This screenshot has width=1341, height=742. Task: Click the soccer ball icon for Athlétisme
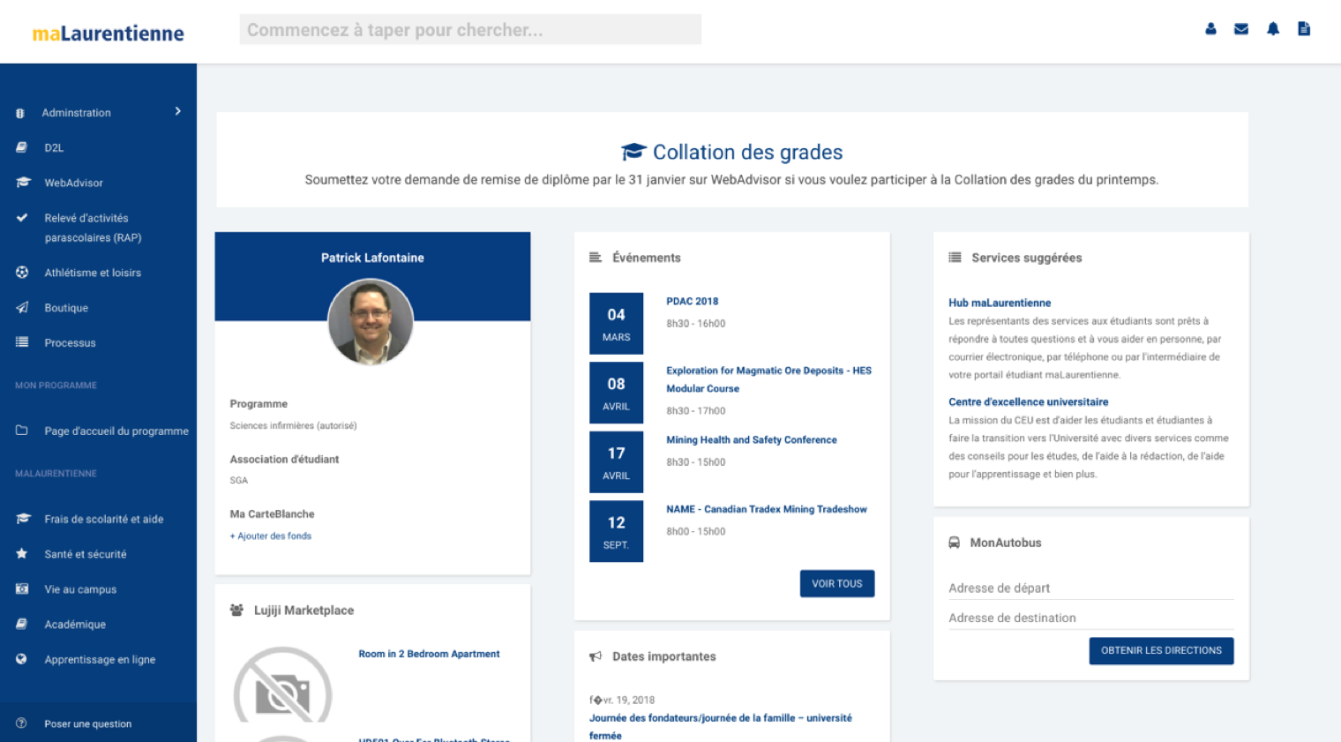pyautogui.click(x=22, y=273)
